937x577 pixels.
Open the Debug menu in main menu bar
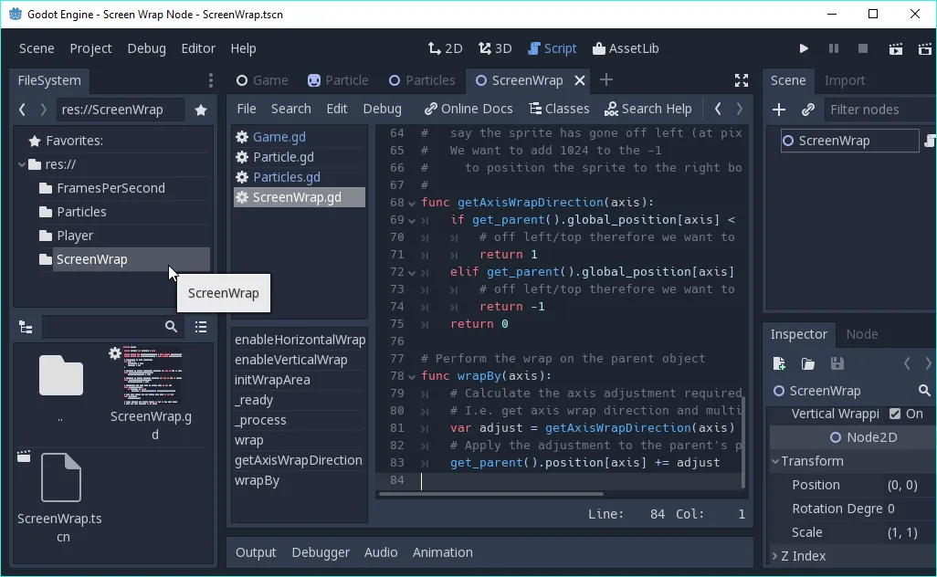(x=146, y=49)
